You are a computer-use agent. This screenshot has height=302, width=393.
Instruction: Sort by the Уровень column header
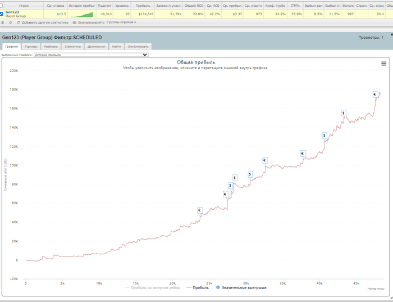[x=122, y=6]
